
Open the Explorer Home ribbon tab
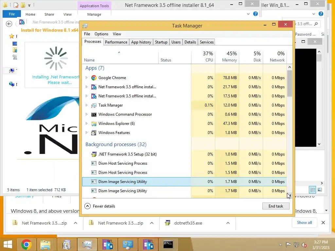(x=30, y=14)
